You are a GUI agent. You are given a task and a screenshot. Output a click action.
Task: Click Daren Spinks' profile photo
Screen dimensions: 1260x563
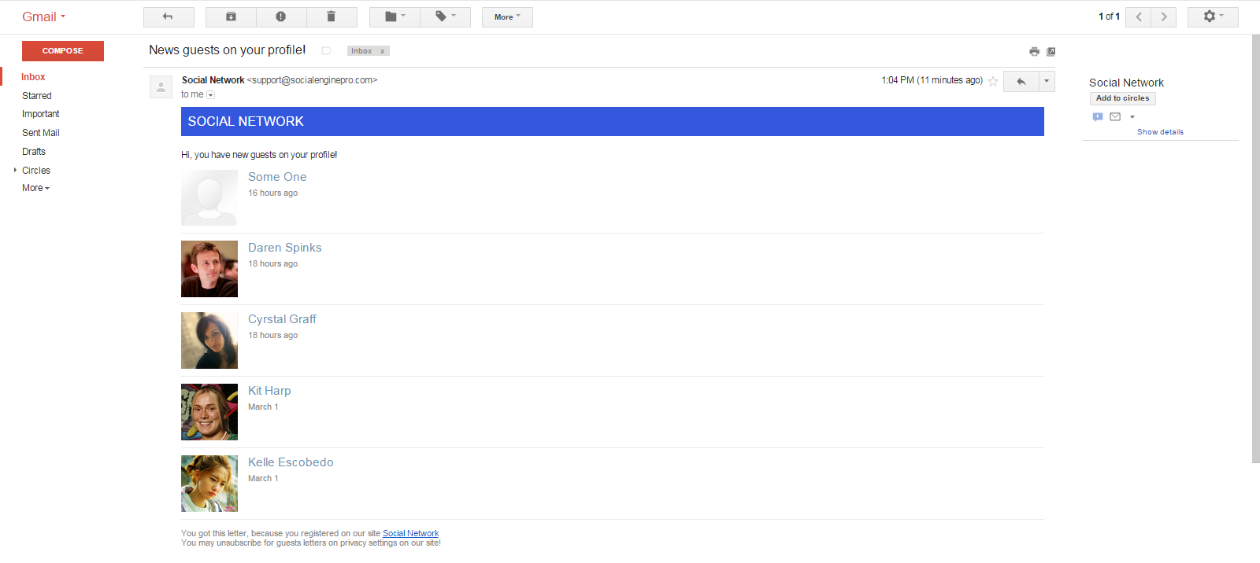pyautogui.click(x=209, y=269)
